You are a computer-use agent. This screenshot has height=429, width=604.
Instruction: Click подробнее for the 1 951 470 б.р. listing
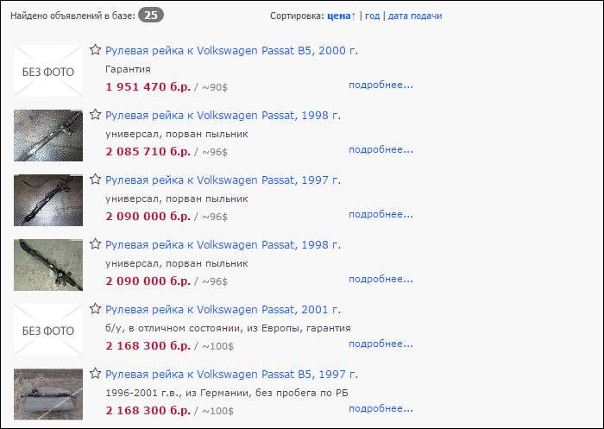[x=381, y=85]
